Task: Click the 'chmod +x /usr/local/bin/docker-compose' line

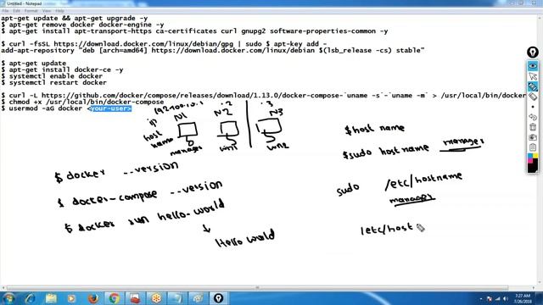Action: click(82, 102)
